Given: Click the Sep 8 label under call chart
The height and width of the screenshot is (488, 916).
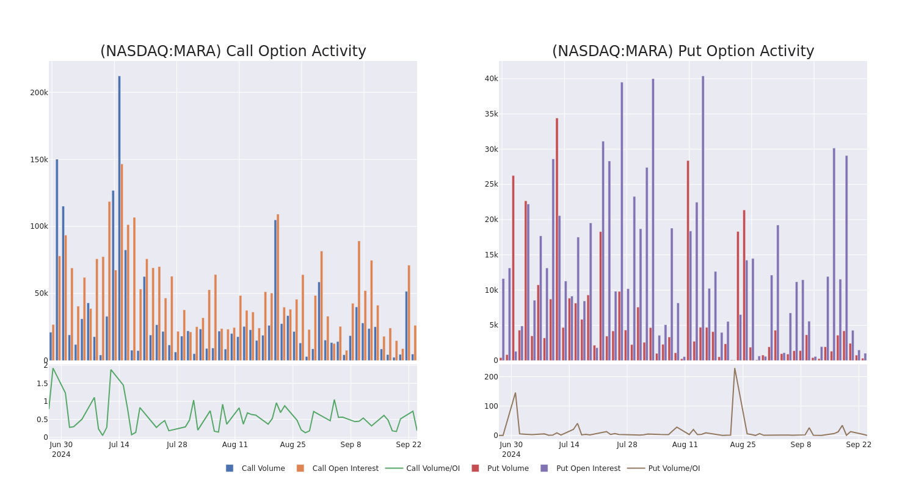Looking at the screenshot, I should (351, 445).
